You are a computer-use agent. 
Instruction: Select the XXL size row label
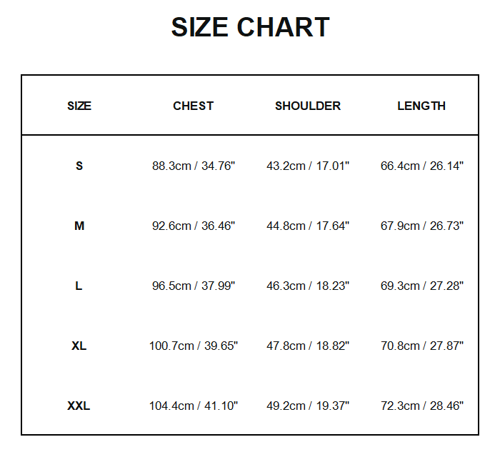79,406
